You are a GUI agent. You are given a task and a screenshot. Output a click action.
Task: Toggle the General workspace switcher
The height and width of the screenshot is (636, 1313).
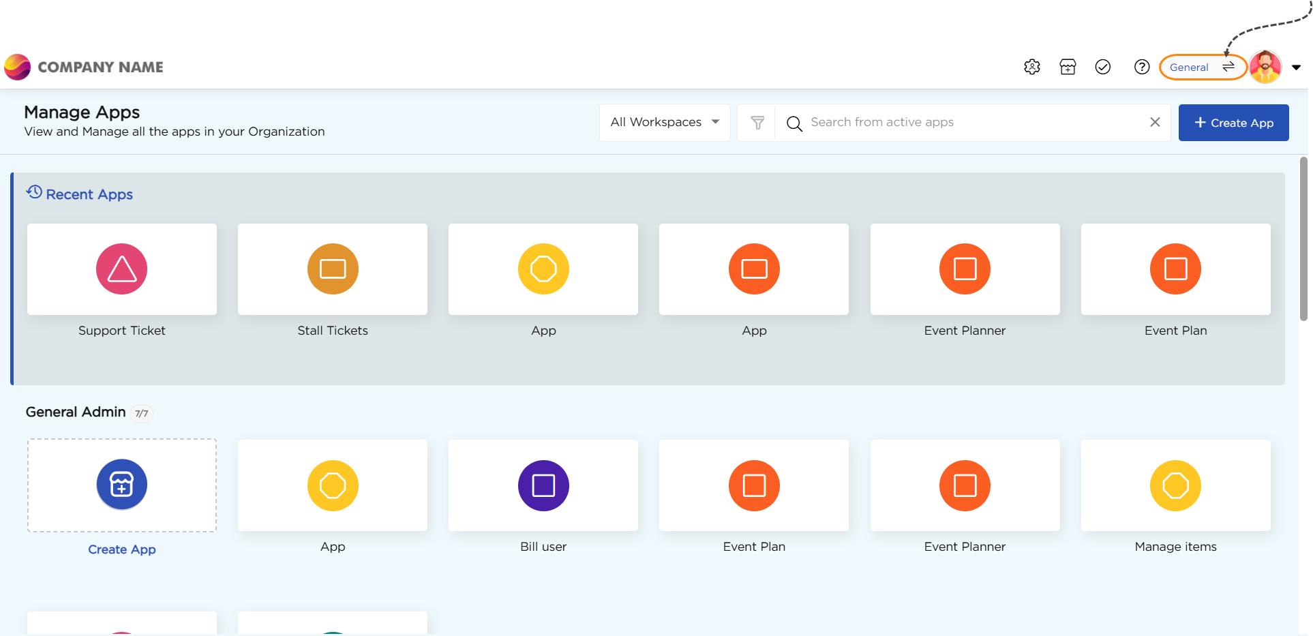tap(1203, 67)
